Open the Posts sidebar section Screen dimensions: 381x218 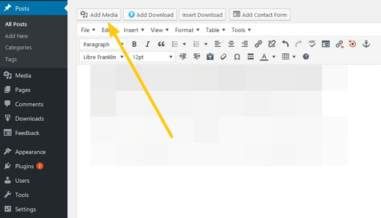coord(33,8)
